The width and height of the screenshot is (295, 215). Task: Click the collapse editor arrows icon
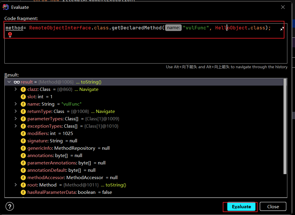pyautogui.click(x=282, y=29)
